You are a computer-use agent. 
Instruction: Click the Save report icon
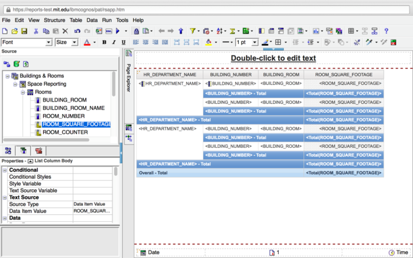tap(24, 31)
